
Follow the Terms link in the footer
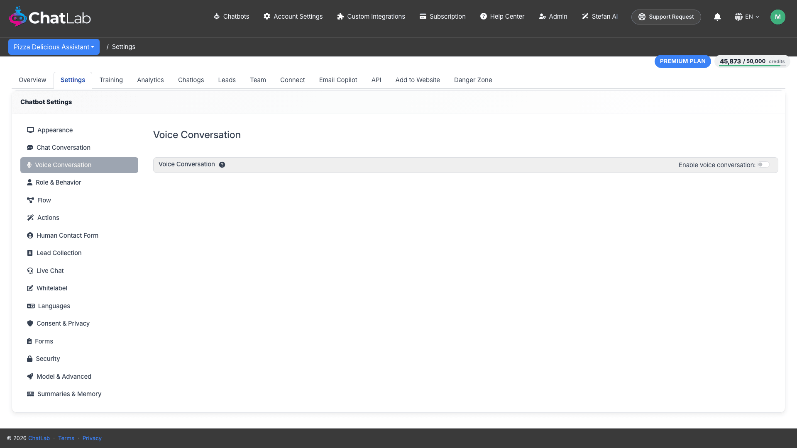click(66, 438)
